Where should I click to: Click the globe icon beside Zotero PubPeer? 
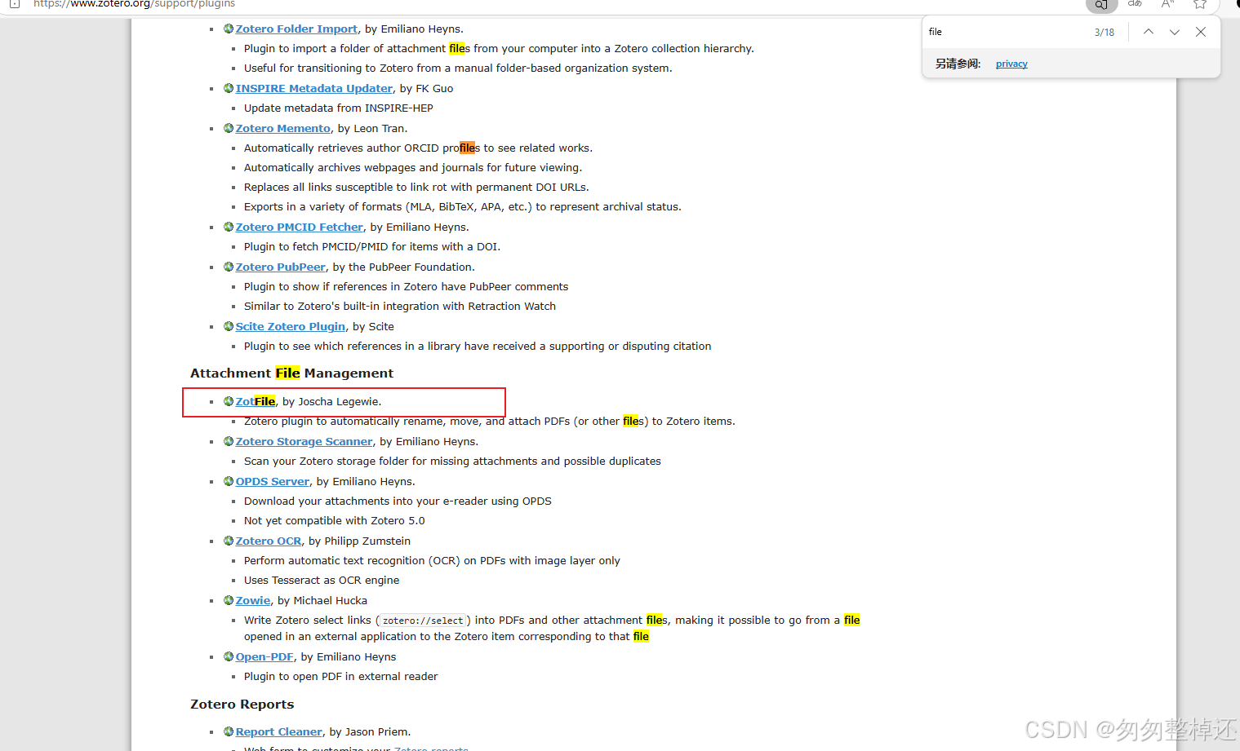pos(229,267)
